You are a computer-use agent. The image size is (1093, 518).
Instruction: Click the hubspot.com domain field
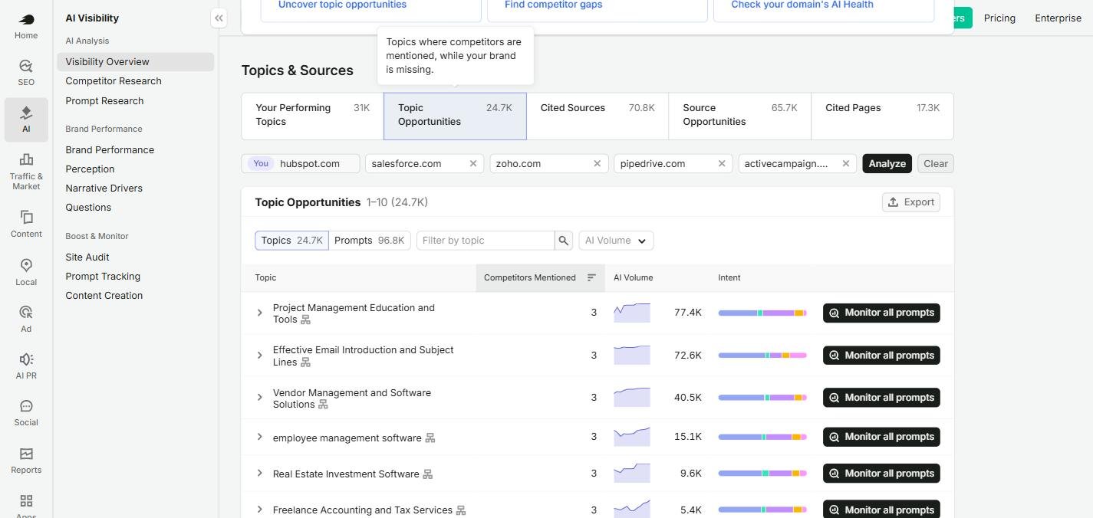coord(301,163)
